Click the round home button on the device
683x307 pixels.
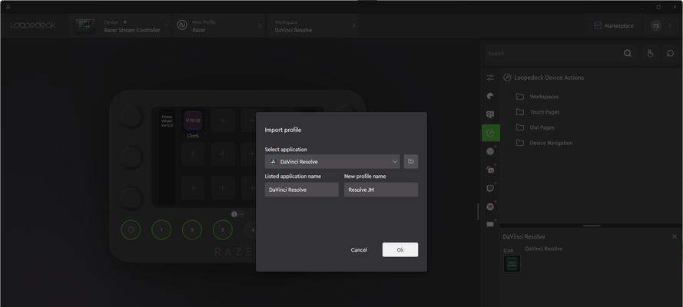pyautogui.click(x=131, y=229)
